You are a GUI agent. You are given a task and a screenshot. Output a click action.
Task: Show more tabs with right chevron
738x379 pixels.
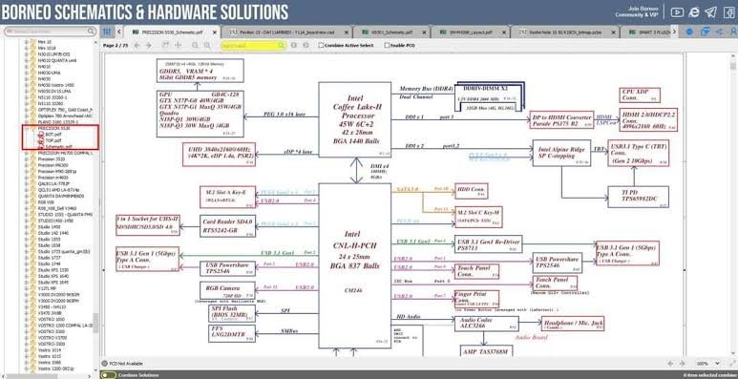tap(674, 32)
